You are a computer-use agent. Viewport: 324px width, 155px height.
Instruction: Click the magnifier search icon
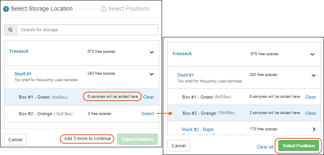click(11, 30)
